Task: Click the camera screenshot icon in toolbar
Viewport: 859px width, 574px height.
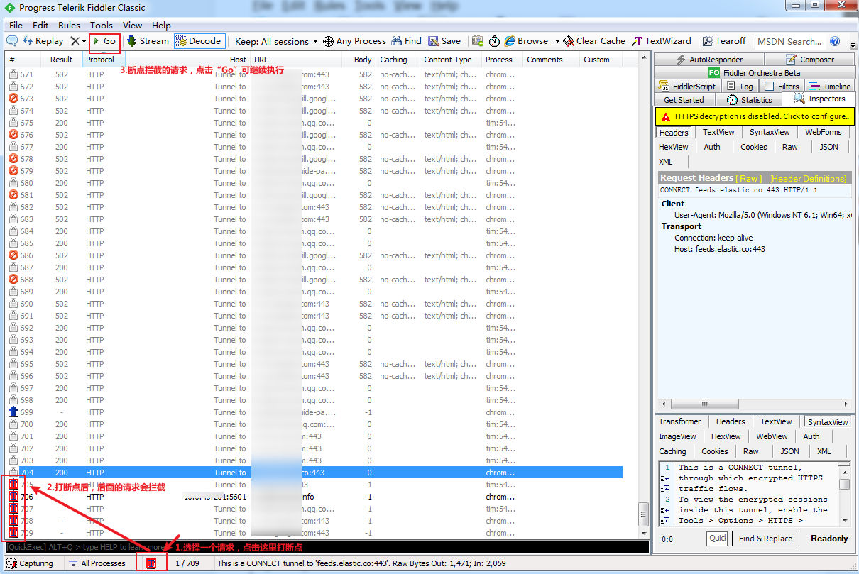Action: 478,41
